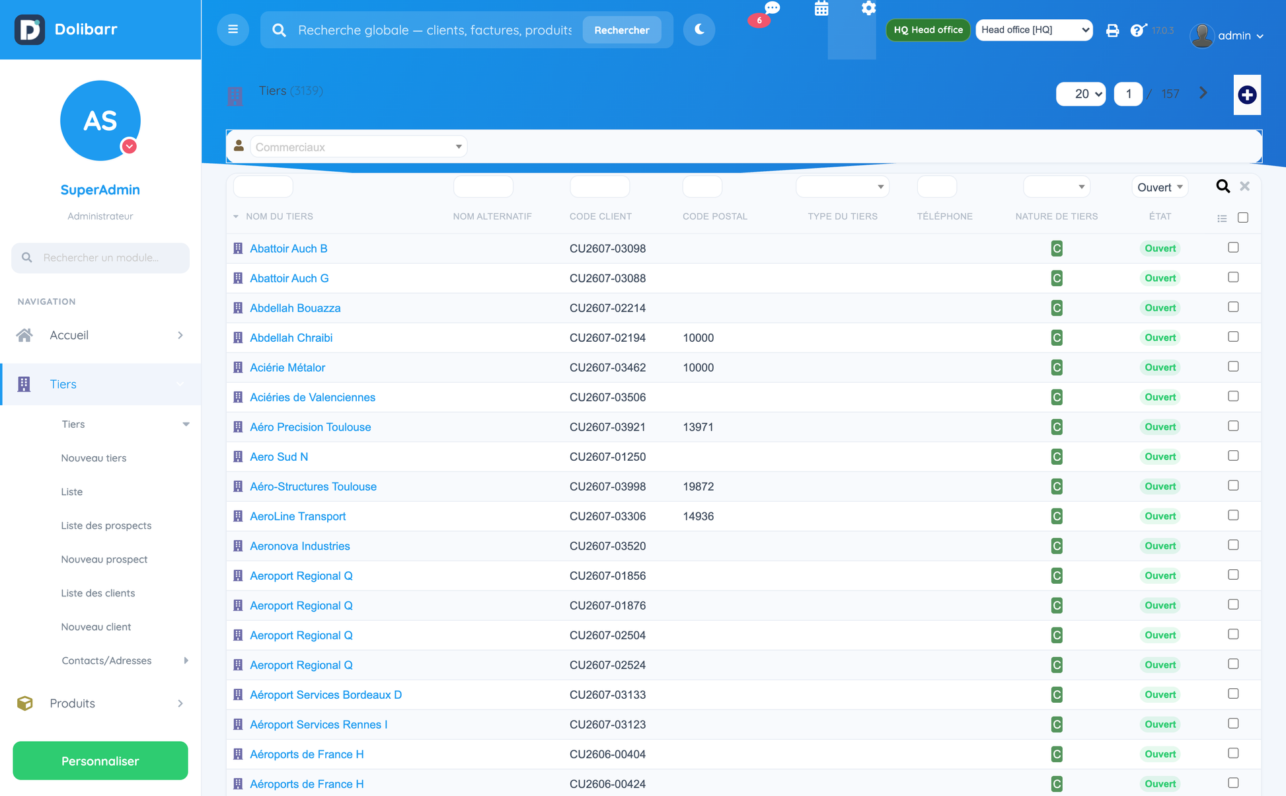Click the notification badge showing 6

[759, 20]
